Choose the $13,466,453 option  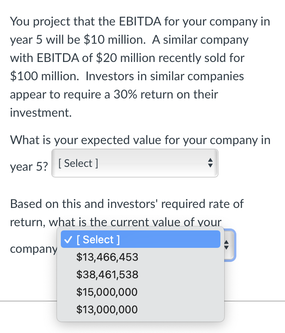(107, 257)
